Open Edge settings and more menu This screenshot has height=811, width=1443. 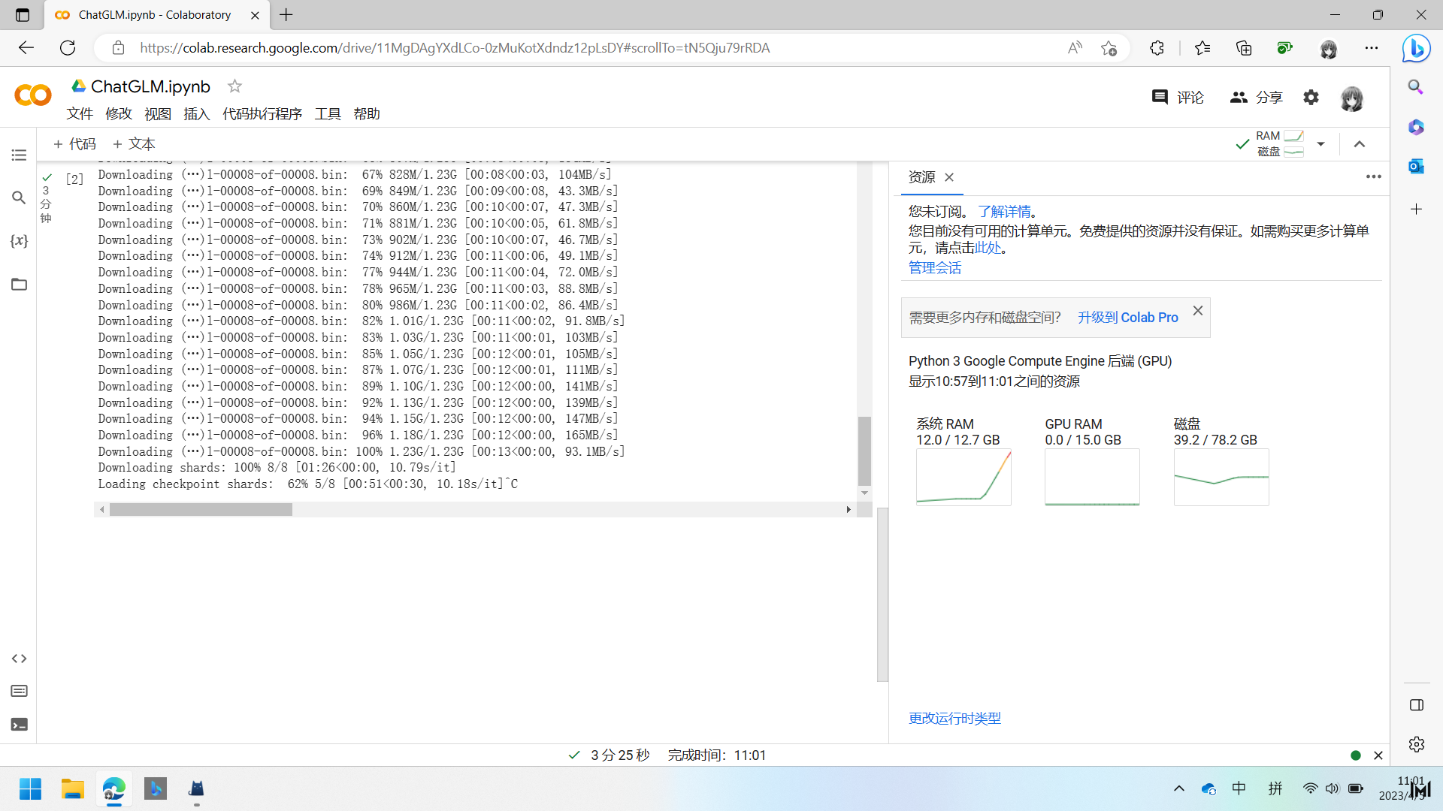(x=1372, y=48)
